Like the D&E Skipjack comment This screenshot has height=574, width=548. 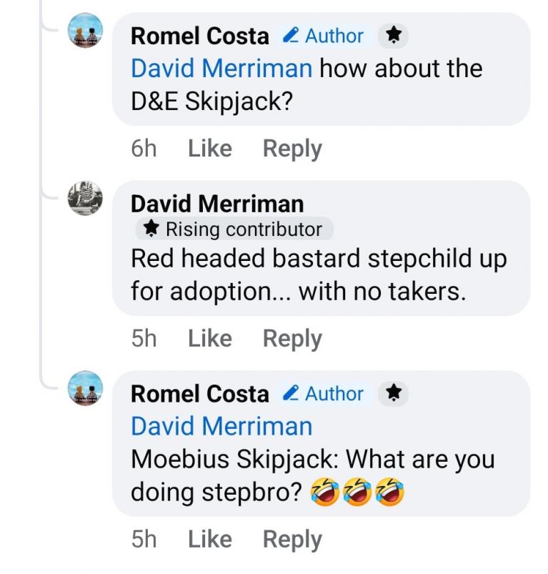click(210, 149)
